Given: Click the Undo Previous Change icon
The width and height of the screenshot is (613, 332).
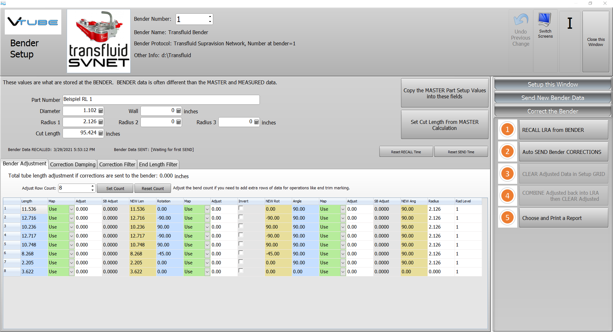Looking at the screenshot, I should (521, 20).
